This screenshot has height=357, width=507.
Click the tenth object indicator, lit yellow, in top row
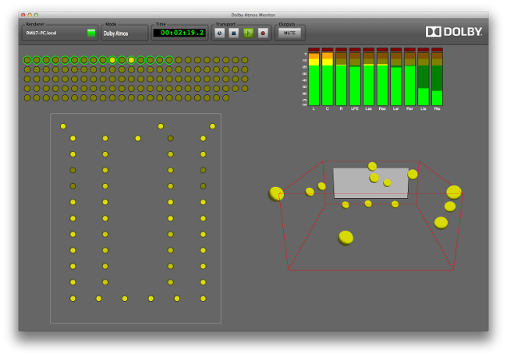[112, 60]
